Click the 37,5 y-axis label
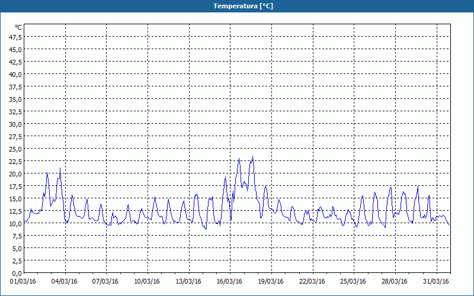The width and height of the screenshot is (474, 296). tap(16, 87)
